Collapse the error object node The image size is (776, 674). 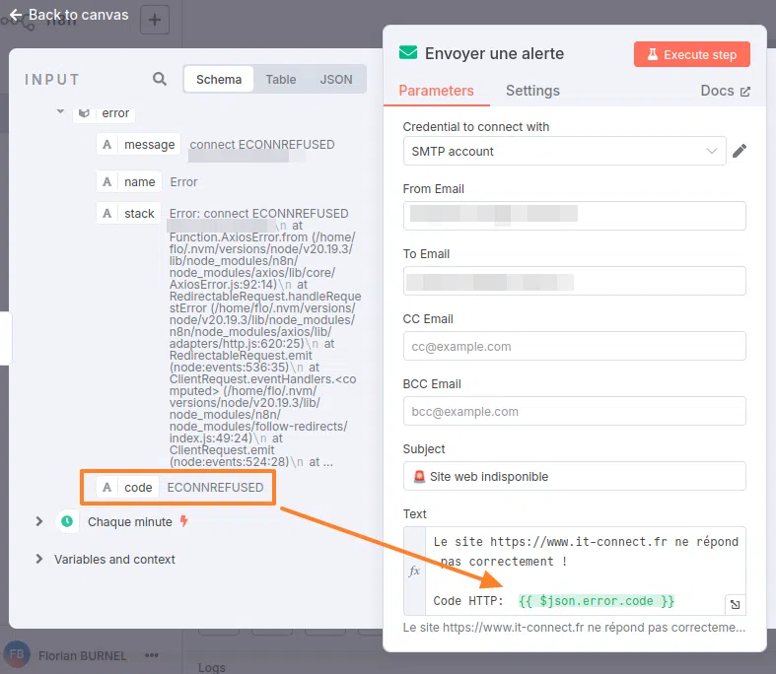[x=60, y=111]
